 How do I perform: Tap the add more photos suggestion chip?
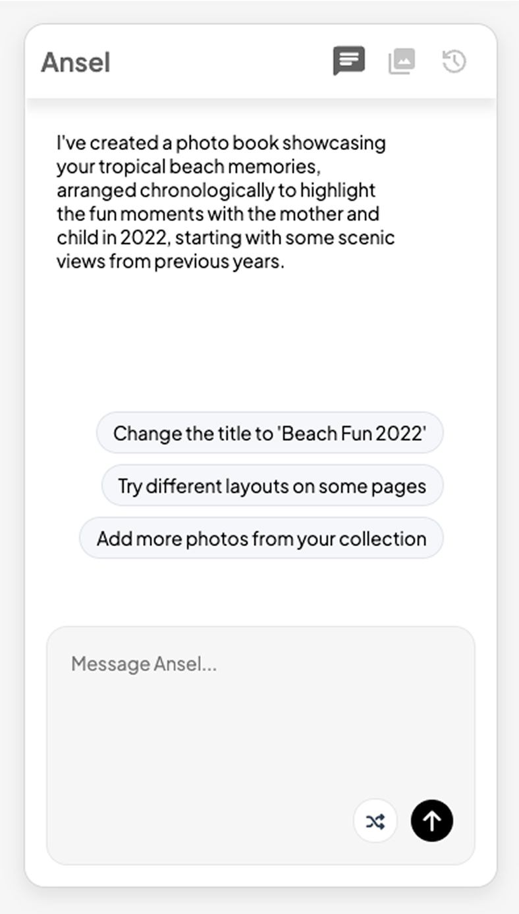[x=261, y=538]
